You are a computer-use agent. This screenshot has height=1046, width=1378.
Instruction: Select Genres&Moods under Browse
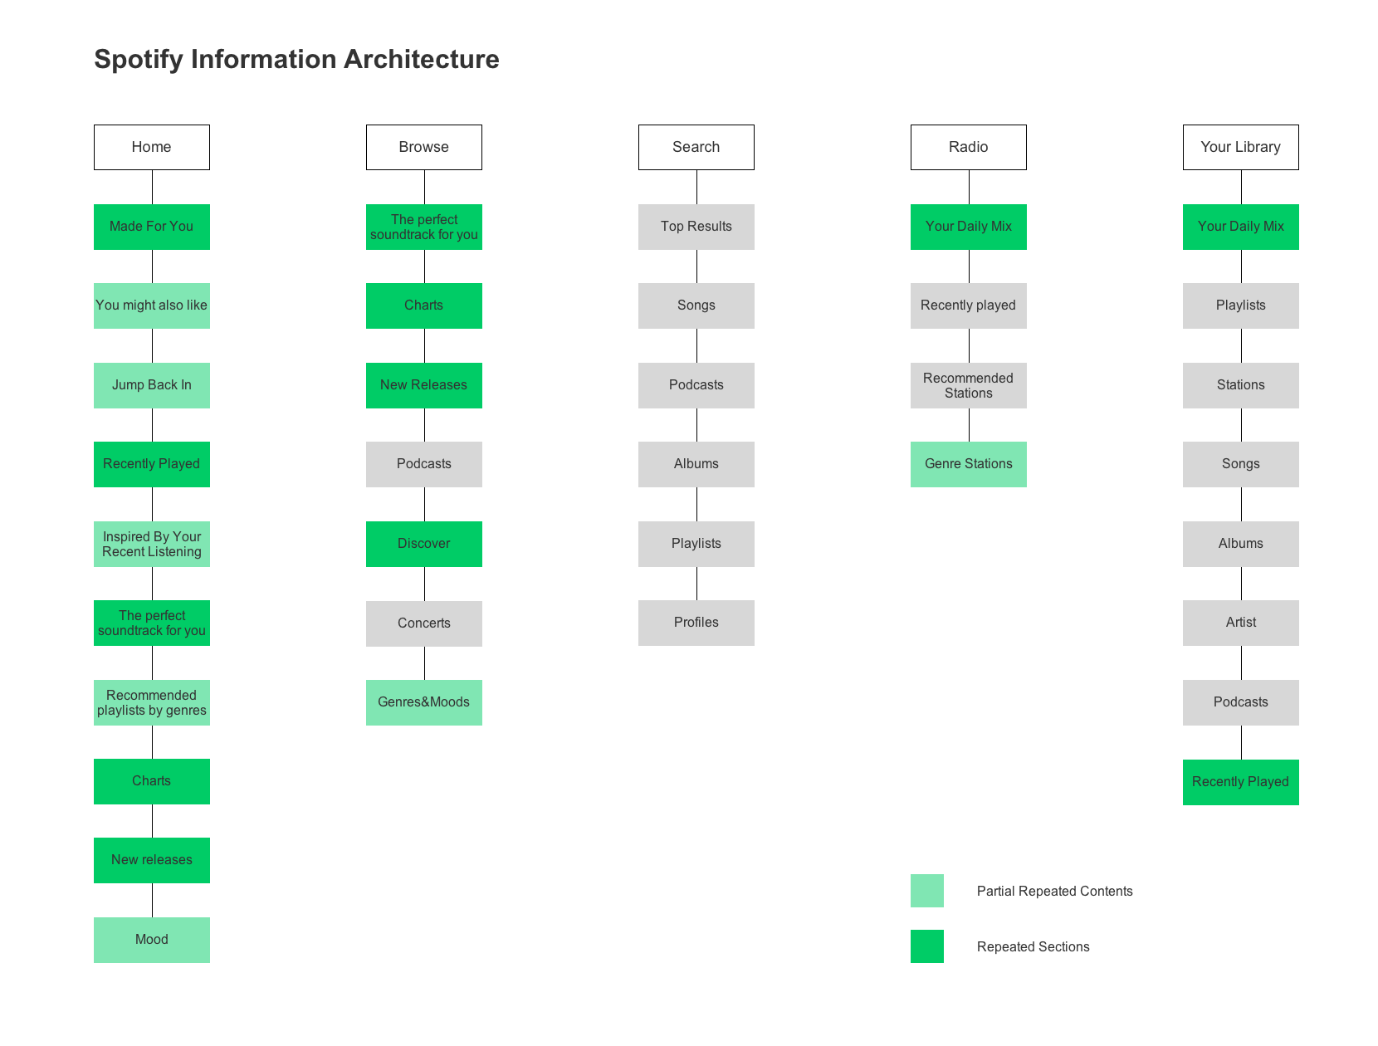(423, 701)
